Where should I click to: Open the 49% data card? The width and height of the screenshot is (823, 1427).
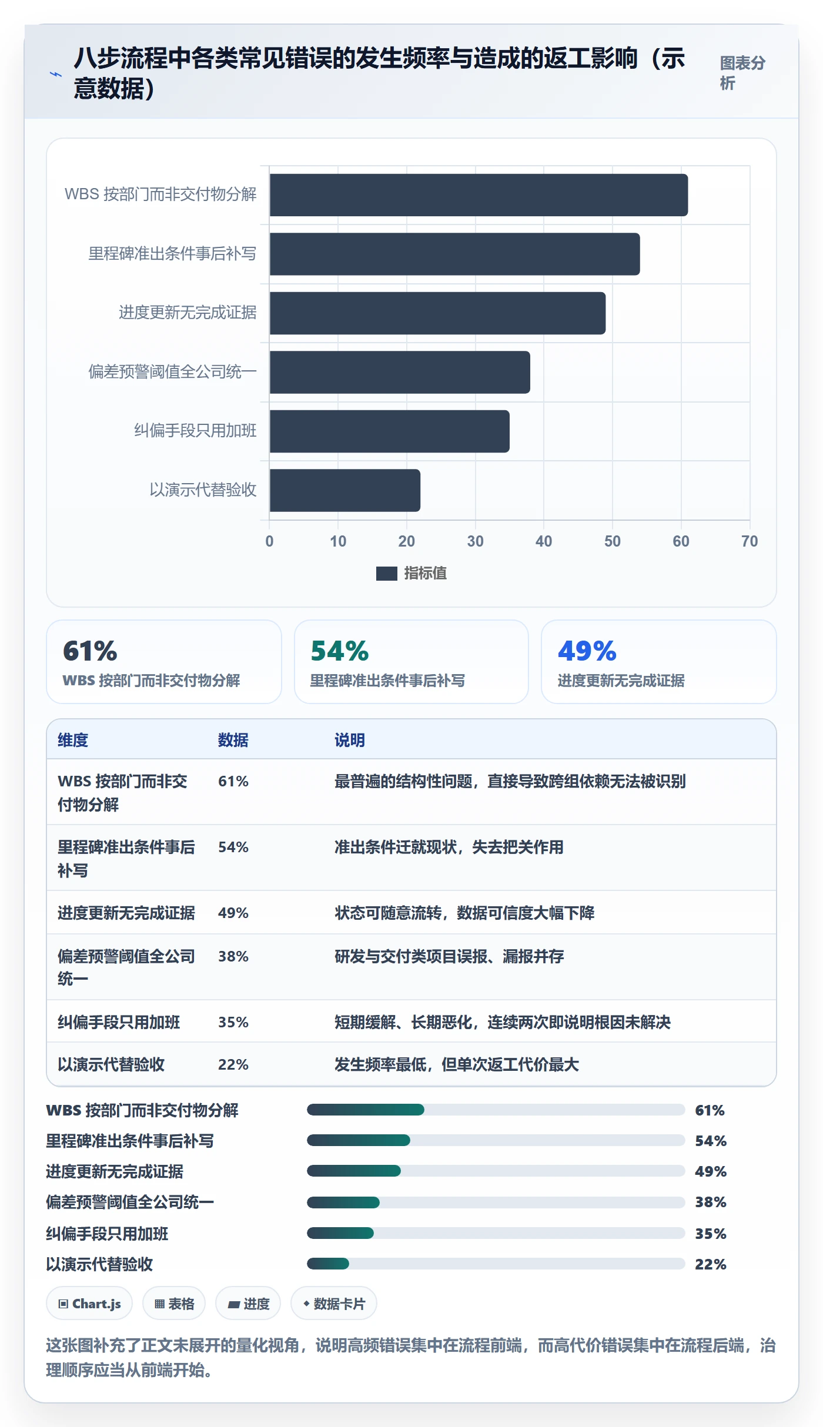pos(659,662)
